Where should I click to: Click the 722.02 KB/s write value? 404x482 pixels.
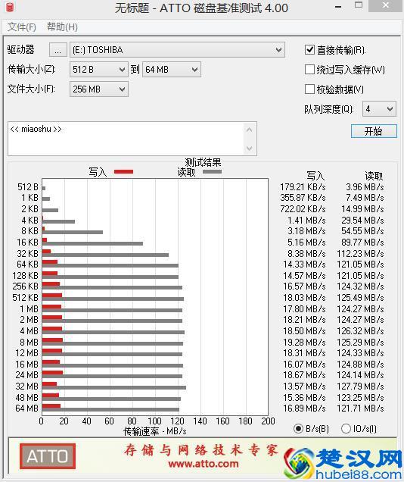(303, 209)
